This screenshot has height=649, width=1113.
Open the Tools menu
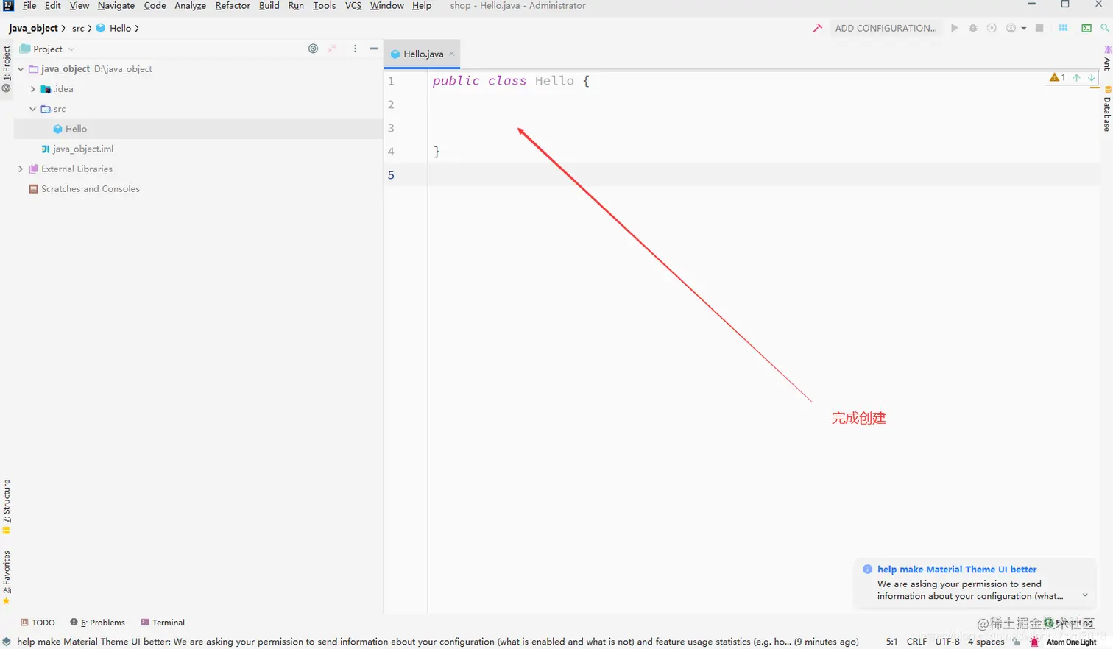[x=324, y=6]
